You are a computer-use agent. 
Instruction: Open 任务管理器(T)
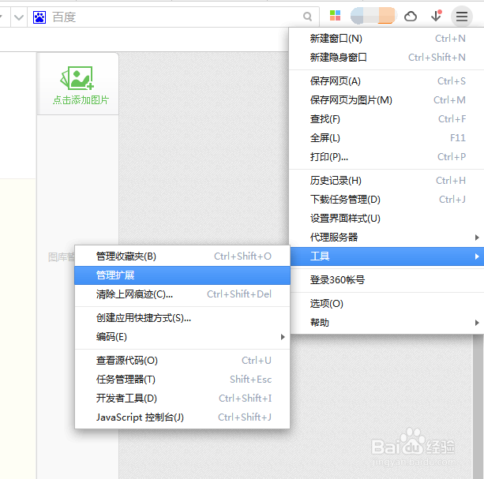pos(182,380)
